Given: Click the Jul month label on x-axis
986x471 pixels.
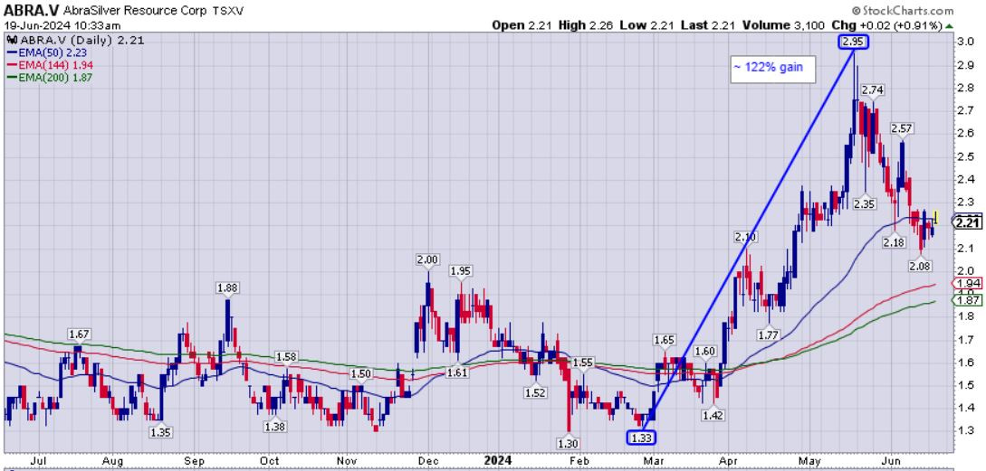Looking at the screenshot, I should pos(40,460).
